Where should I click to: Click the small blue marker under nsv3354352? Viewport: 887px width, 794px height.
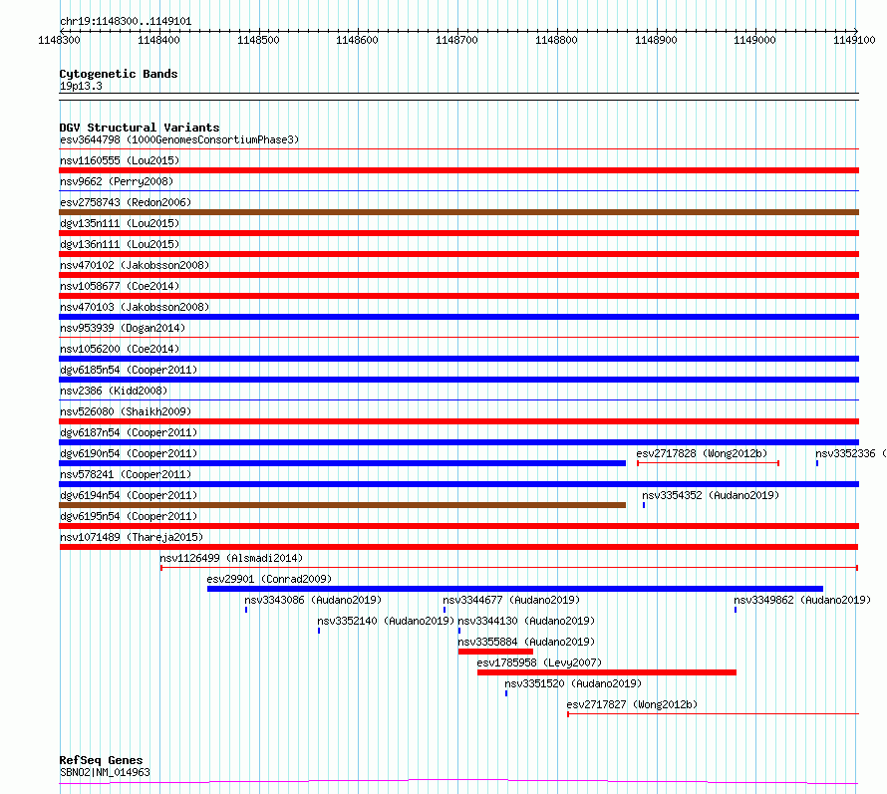[644, 505]
